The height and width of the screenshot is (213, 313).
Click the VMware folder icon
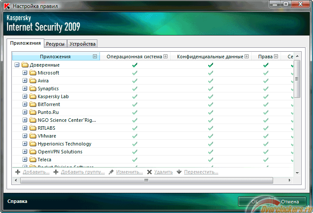(x=33, y=136)
